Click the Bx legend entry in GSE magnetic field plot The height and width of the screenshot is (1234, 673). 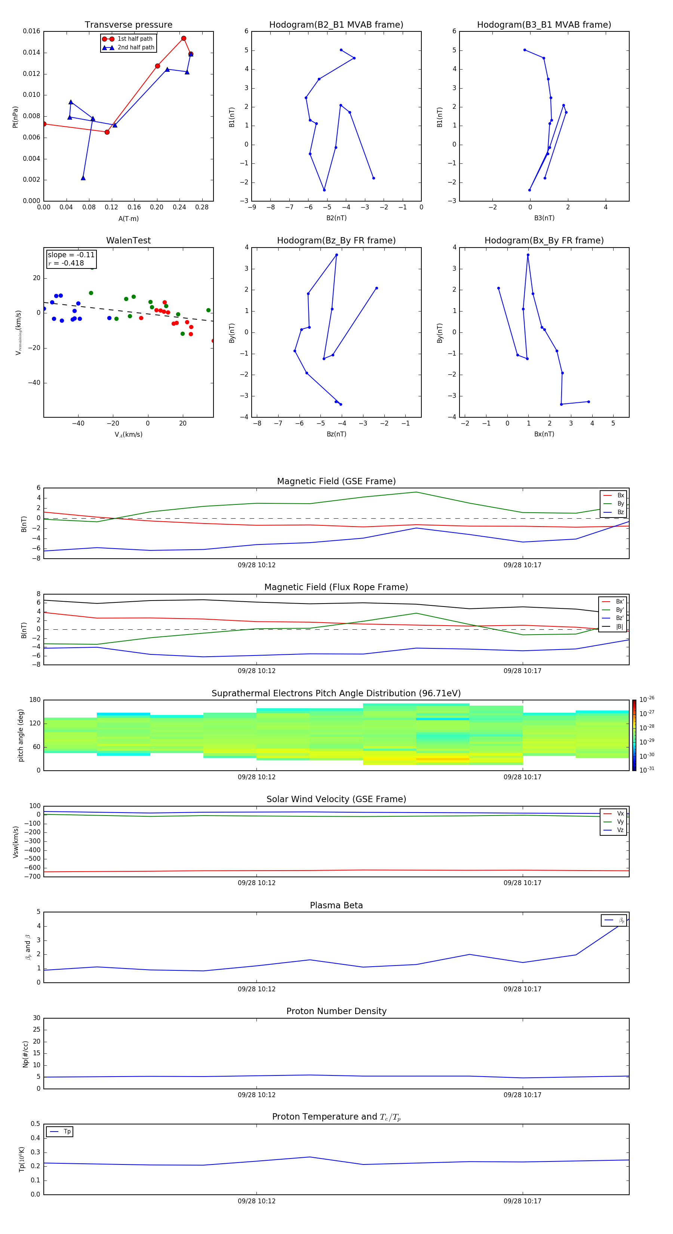coord(614,495)
